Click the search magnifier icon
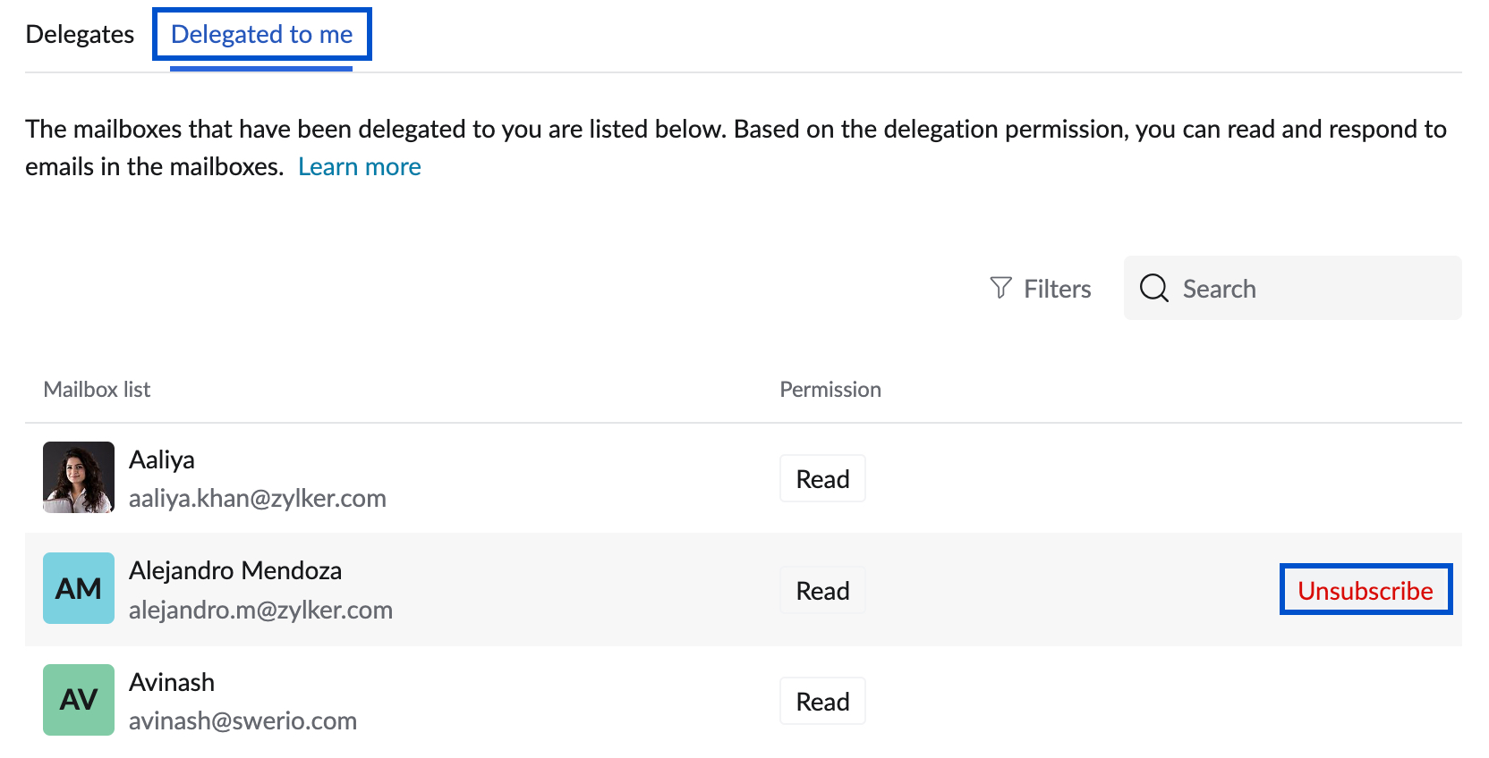The width and height of the screenshot is (1489, 758). [1153, 288]
